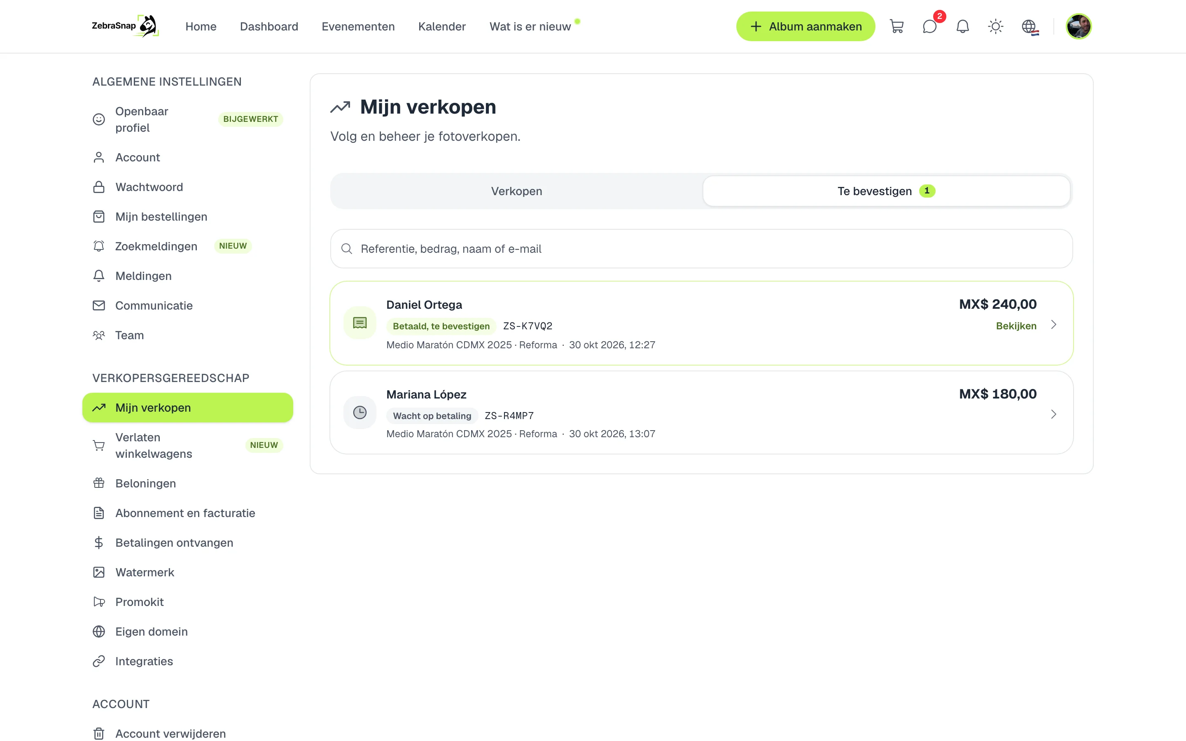Open Kalender navigation item
Screen dimensions: 1186x741
441,26
